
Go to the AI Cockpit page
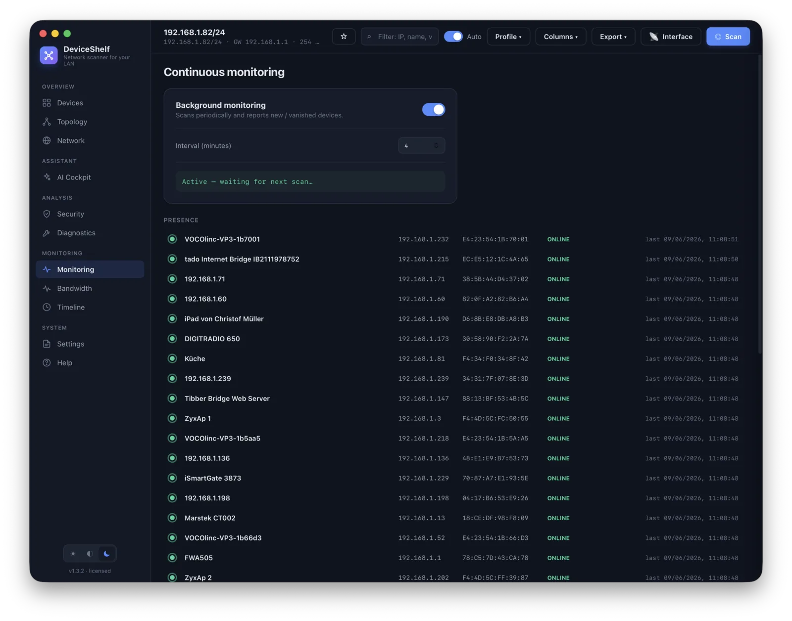[90, 177]
